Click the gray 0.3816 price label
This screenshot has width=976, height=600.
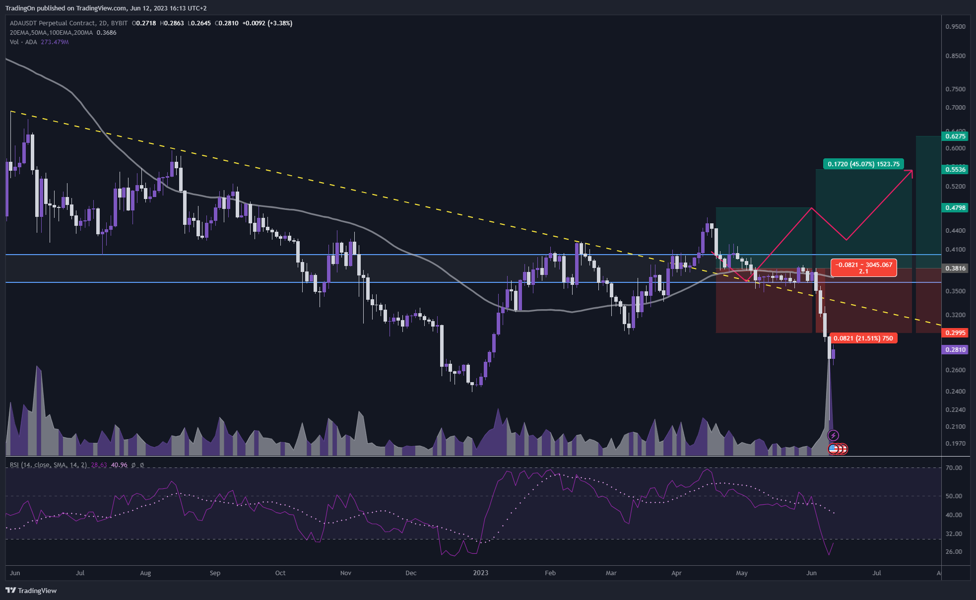click(x=955, y=268)
